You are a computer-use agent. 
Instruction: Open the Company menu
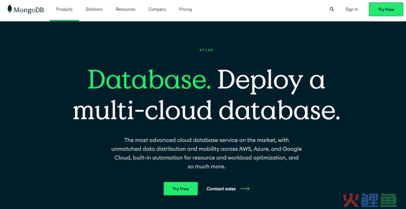(x=157, y=9)
